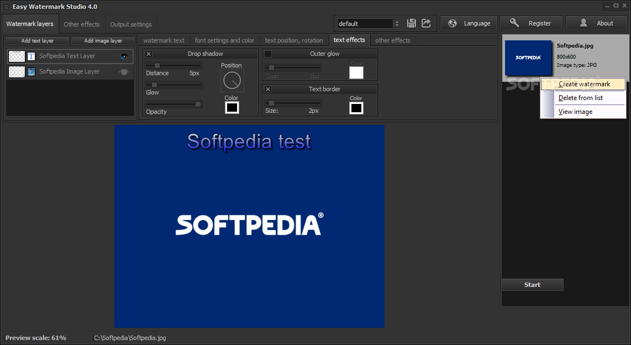Open the other effects sub-tab
Image resolution: width=631 pixels, height=345 pixels.
coord(393,40)
